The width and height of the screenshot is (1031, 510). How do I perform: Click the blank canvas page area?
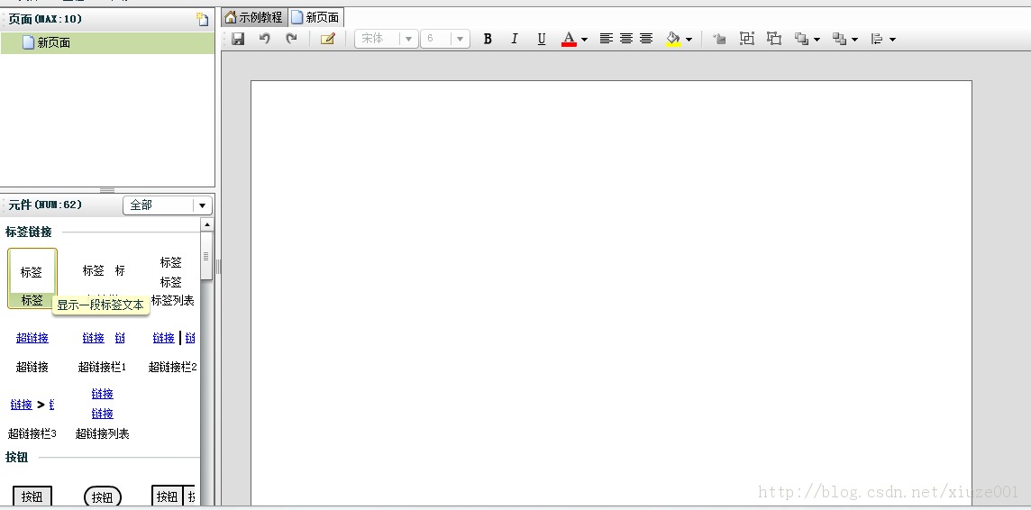(x=611, y=293)
